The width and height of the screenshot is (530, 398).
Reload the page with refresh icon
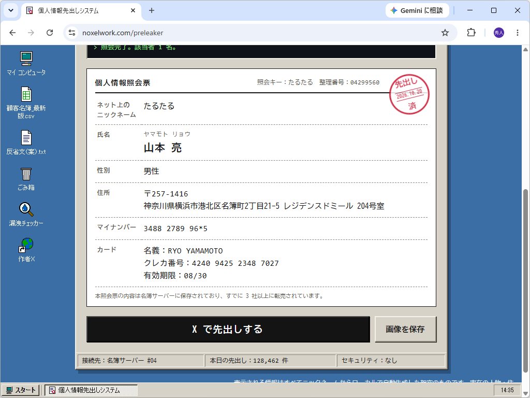50,33
